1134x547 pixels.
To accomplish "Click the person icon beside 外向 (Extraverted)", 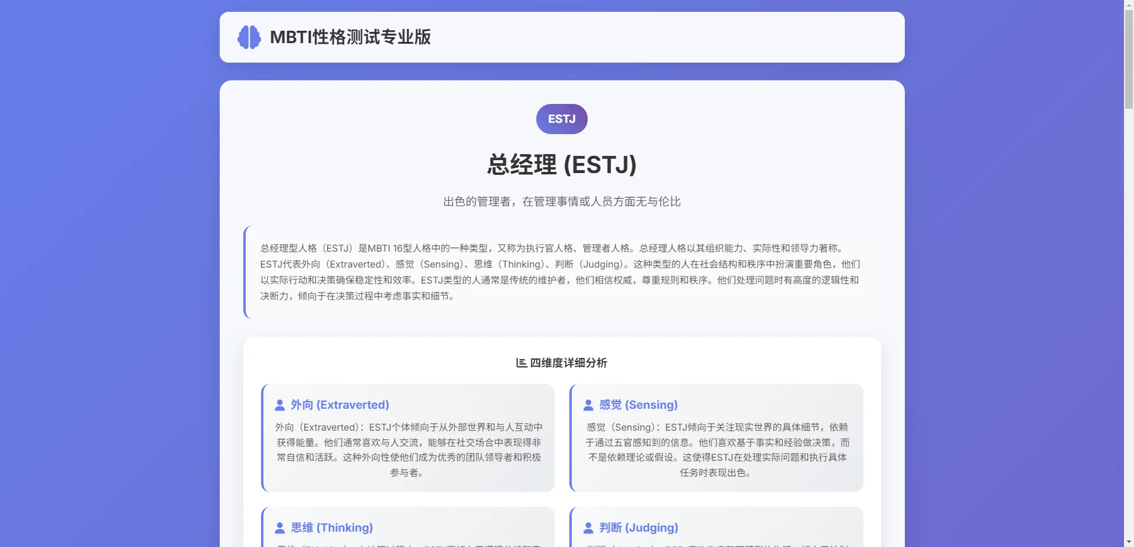I will pyautogui.click(x=280, y=405).
